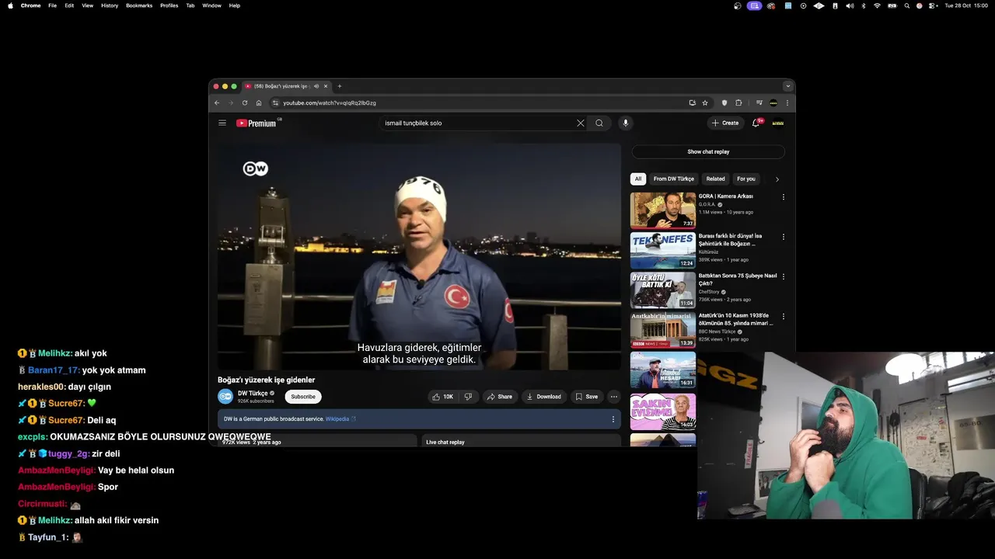Click the Share button
Screen dimensions: 995x559
coord(499,397)
